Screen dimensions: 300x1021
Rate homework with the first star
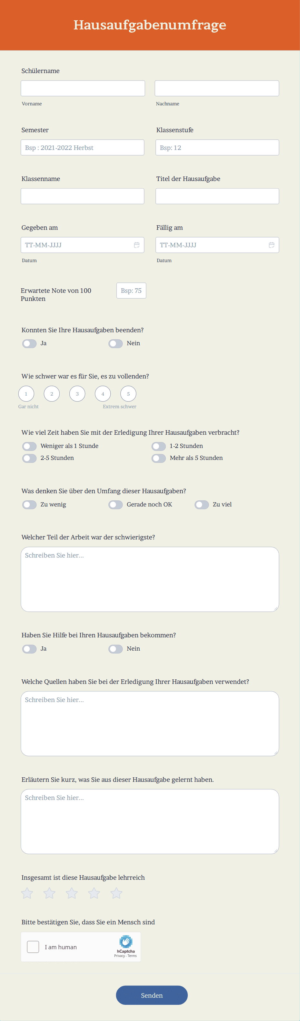[27, 893]
